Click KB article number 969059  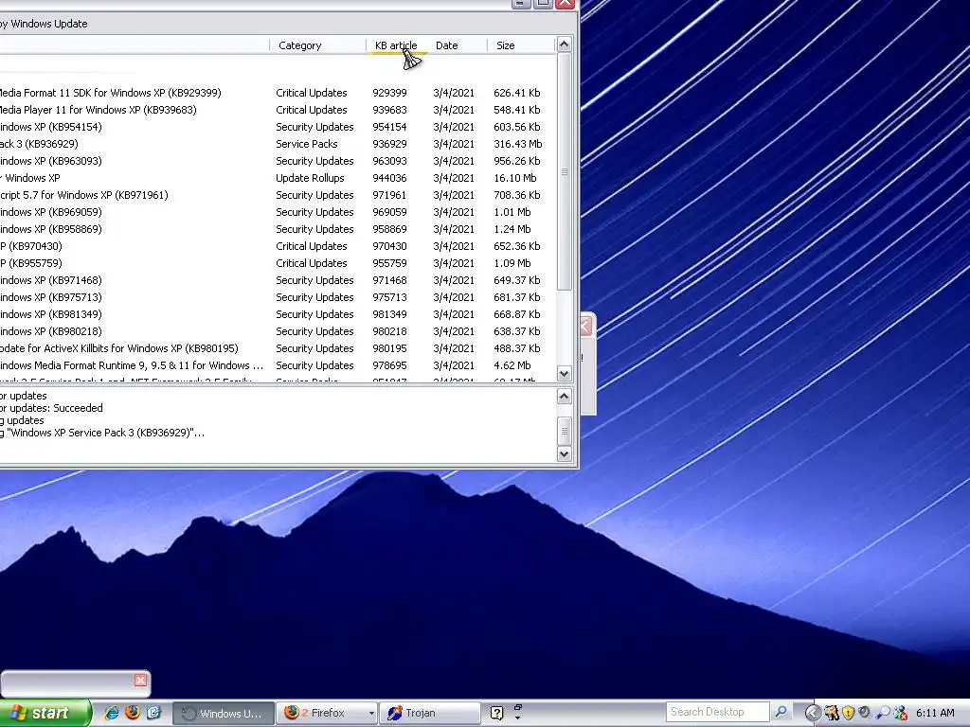tap(389, 212)
